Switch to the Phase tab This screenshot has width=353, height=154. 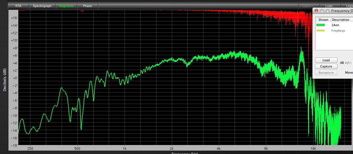pos(87,6)
